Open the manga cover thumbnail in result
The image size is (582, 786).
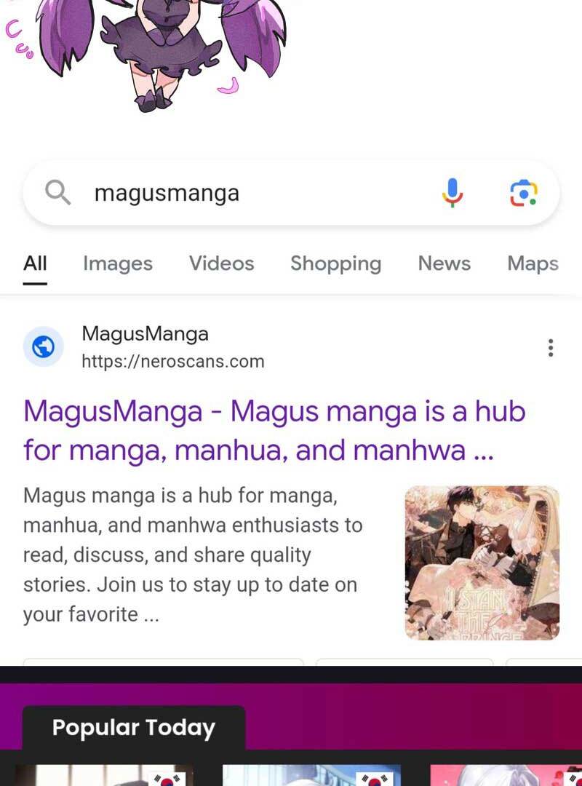482,563
